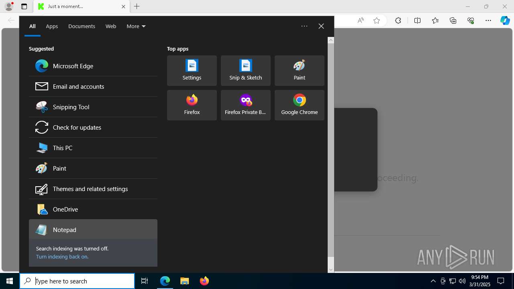Close the Just a moment tab
The image size is (514, 289).
click(x=123, y=6)
